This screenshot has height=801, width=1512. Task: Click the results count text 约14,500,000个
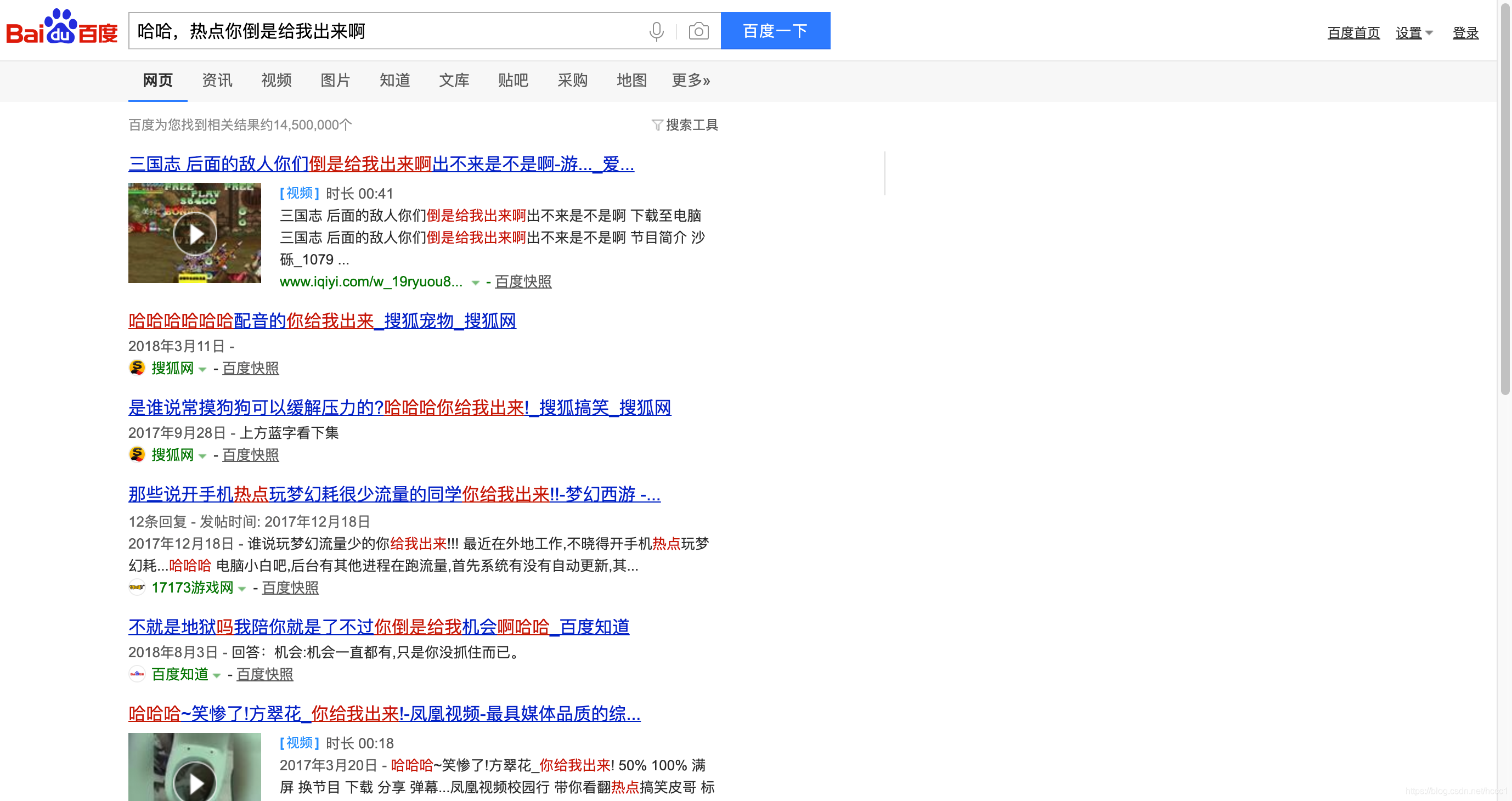click(x=306, y=125)
